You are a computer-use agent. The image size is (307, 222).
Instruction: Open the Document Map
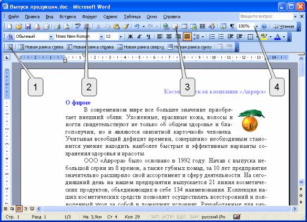tap(223, 26)
